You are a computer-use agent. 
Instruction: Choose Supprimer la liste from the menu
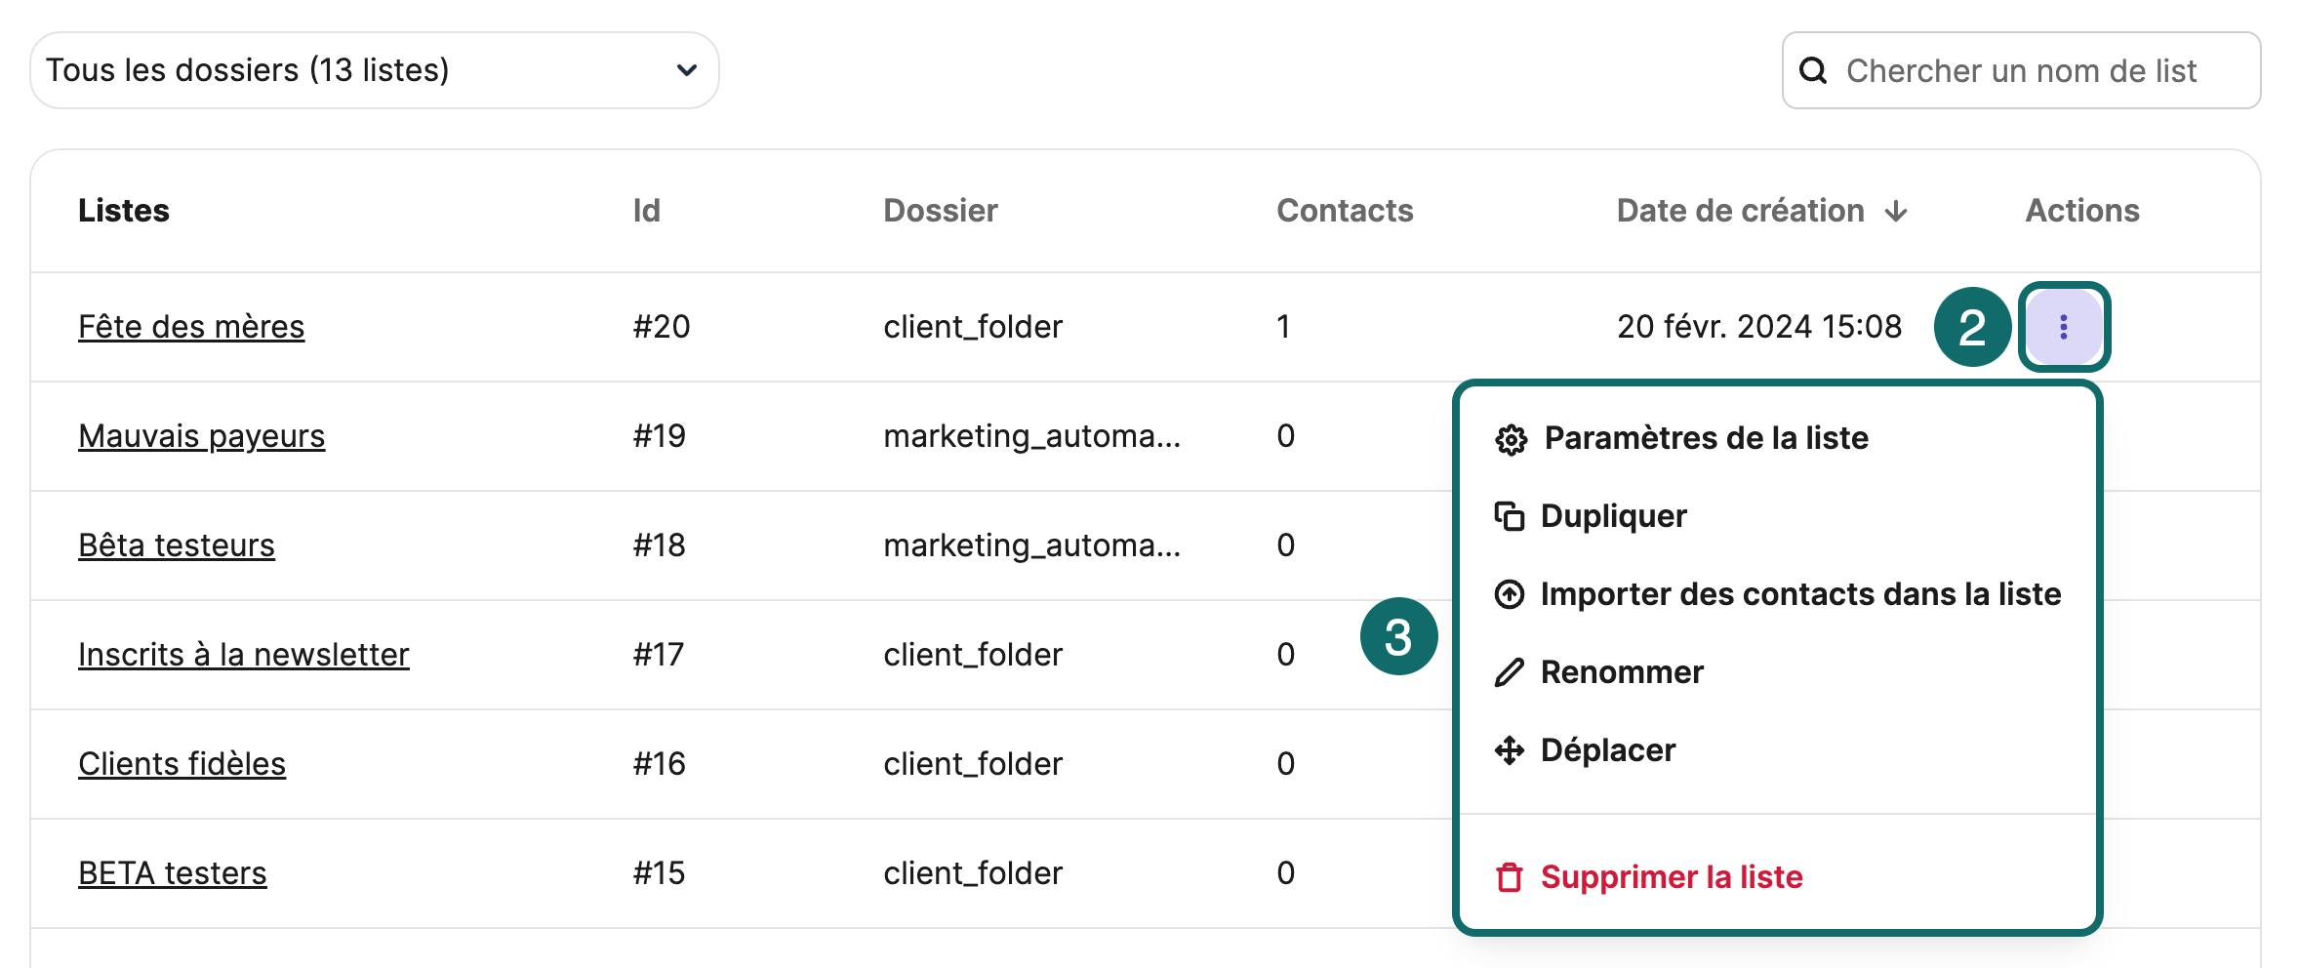[x=1672, y=876]
